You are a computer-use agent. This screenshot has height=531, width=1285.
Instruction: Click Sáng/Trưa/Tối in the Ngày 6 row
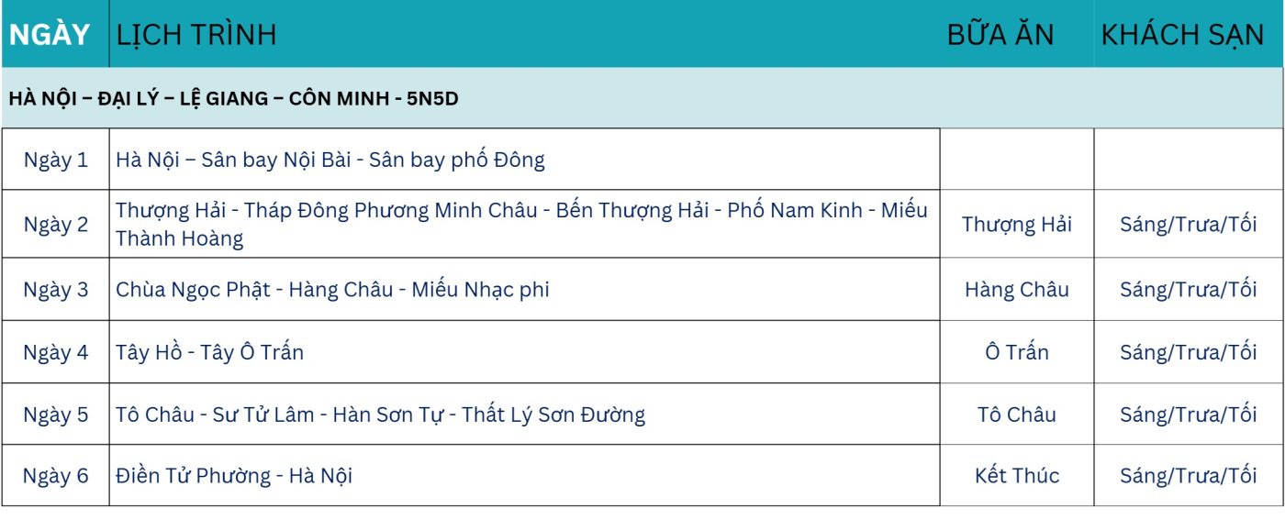pos(1189,475)
